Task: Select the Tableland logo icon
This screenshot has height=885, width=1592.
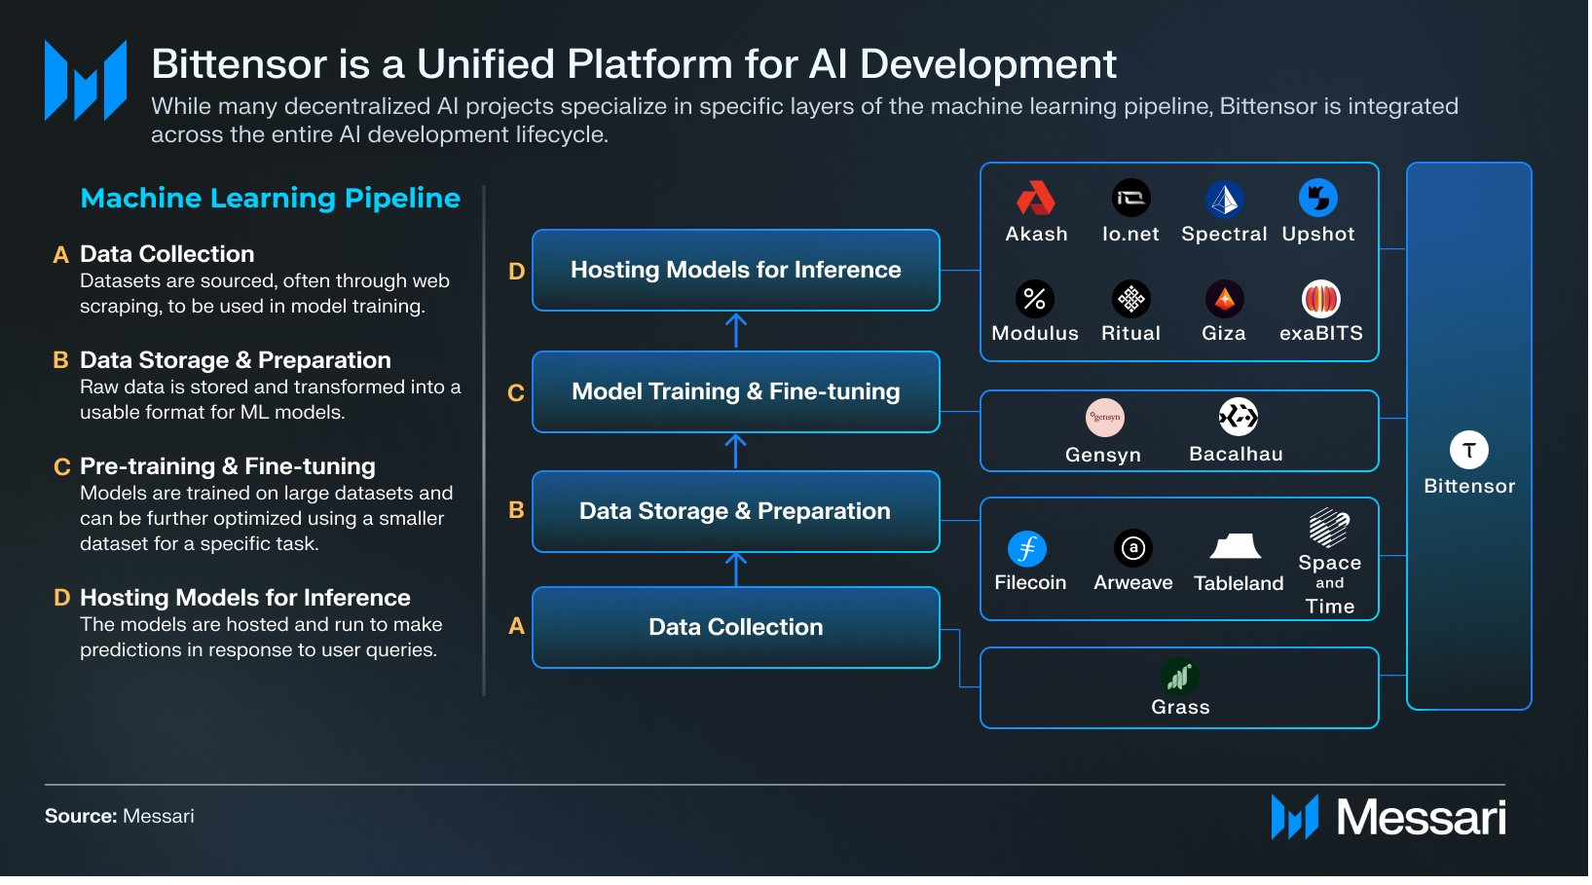Action: click(x=1238, y=547)
